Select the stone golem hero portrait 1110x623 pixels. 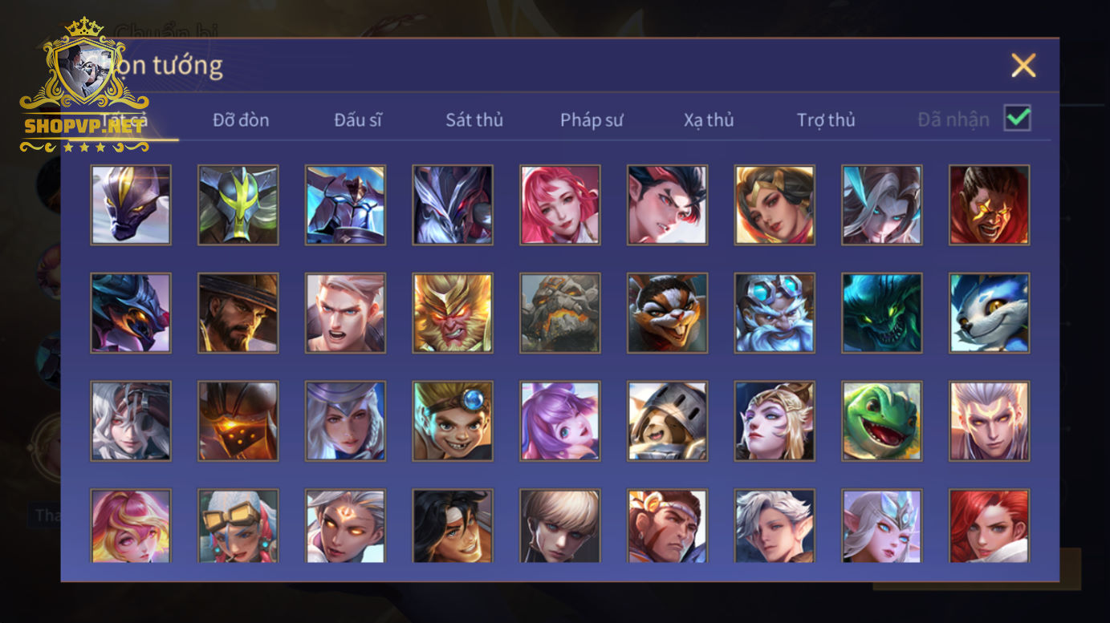[x=560, y=314]
